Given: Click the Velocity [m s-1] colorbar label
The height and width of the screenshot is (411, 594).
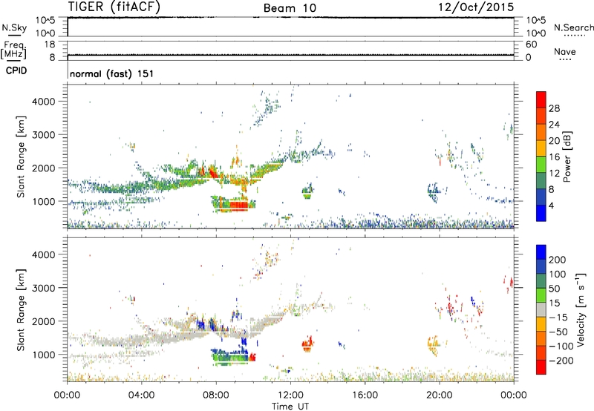Looking at the screenshot, I should [x=581, y=309].
